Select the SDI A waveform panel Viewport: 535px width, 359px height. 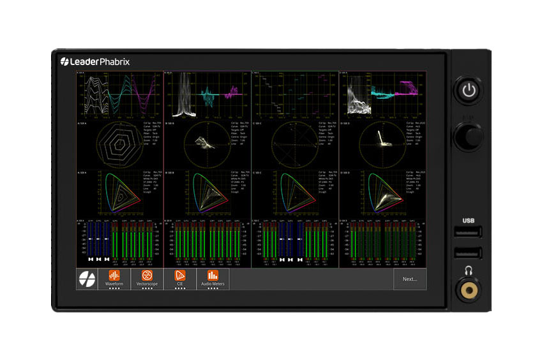click(x=120, y=95)
